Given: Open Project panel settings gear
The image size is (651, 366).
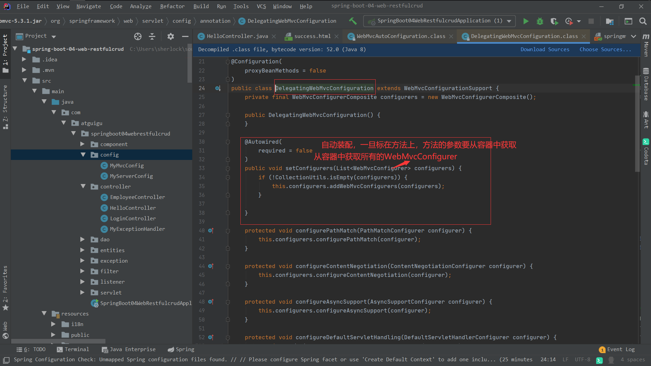Looking at the screenshot, I should click(x=171, y=36).
